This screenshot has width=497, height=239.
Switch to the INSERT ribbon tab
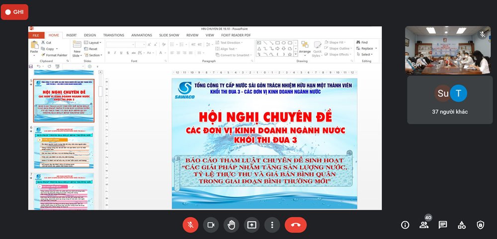71,35
